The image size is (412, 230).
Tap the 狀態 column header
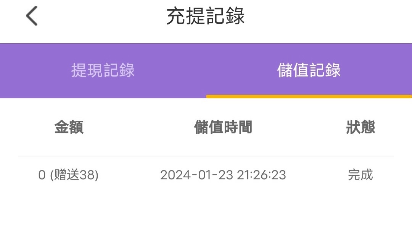(x=360, y=127)
